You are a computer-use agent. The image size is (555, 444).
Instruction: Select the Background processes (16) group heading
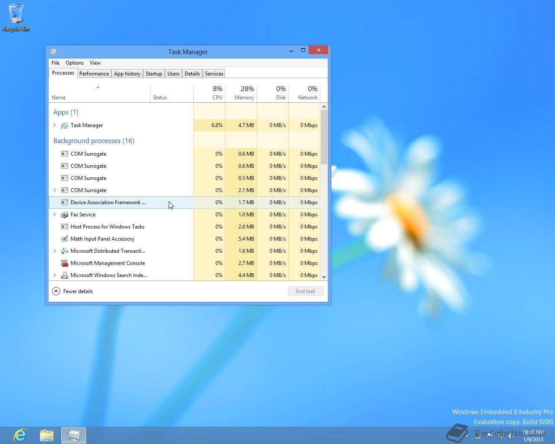94,141
